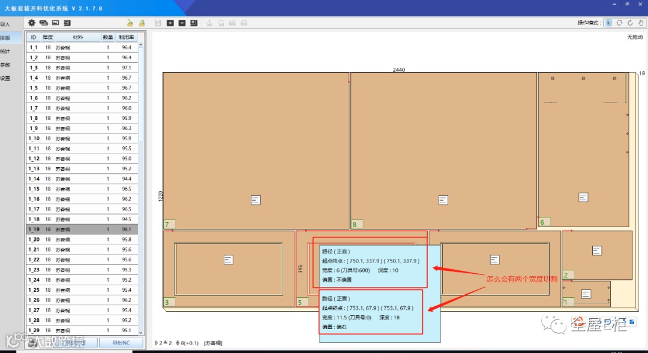Click the 导出NC export button
The image size is (648, 353).
tap(121, 343)
